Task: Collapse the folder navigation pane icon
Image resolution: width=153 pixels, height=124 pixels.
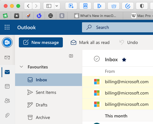Action: pos(71,56)
